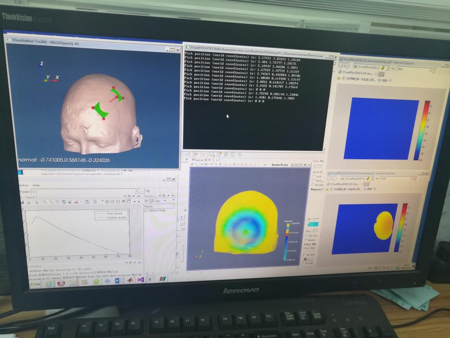The image size is (450, 338).
Task: Open the workspace Sel... dropdown arrow
Action: [x=165, y=201]
